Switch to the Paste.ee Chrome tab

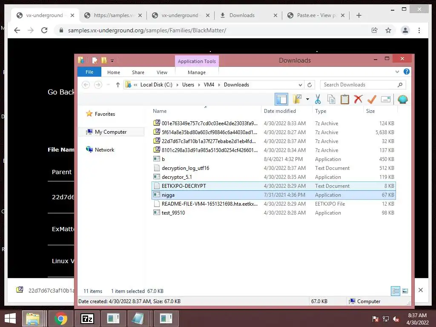316,15
